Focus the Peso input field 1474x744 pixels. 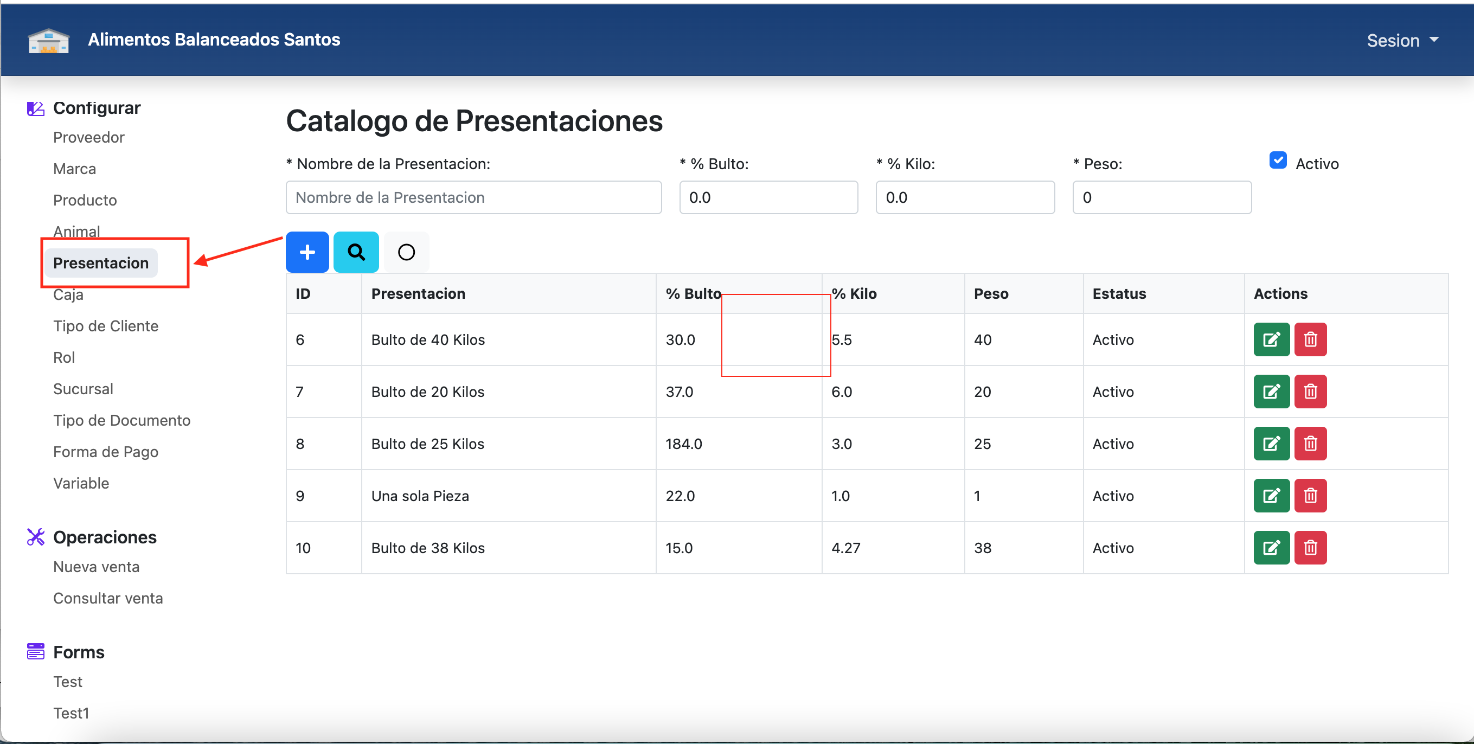click(1162, 197)
